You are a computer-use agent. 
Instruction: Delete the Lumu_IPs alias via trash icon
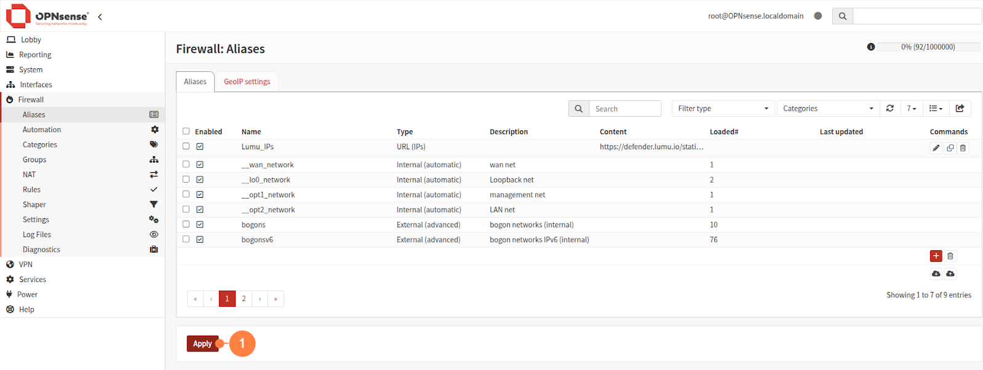[963, 148]
